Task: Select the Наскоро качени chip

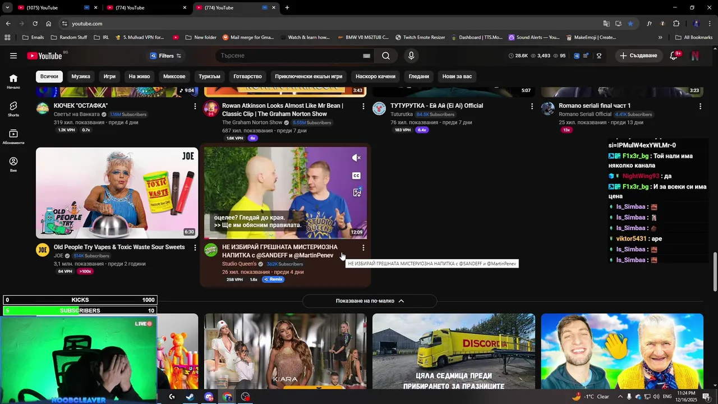Action: pyautogui.click(x=375, y=76)
